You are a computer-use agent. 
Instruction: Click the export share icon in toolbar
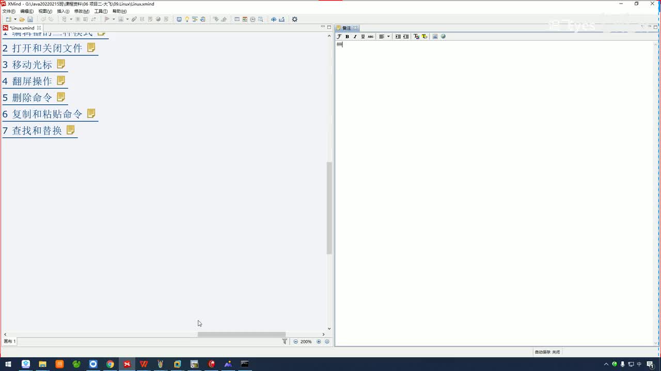click(281, 20)
